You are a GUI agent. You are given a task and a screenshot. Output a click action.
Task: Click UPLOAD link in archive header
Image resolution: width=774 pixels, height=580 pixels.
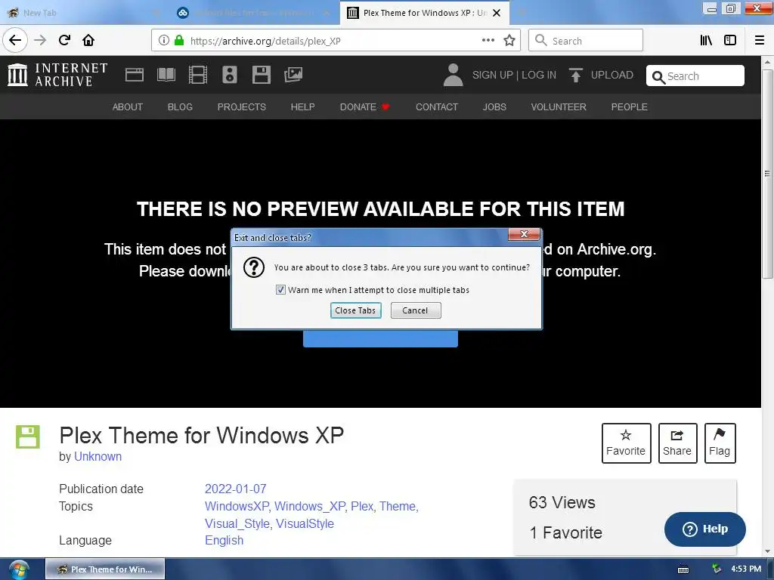point(611,75)
